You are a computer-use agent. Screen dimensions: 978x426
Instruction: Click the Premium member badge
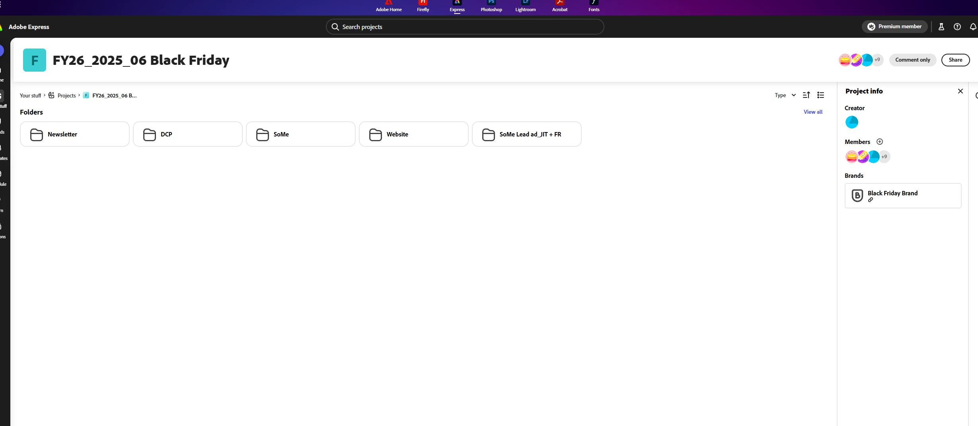(895, 27)
